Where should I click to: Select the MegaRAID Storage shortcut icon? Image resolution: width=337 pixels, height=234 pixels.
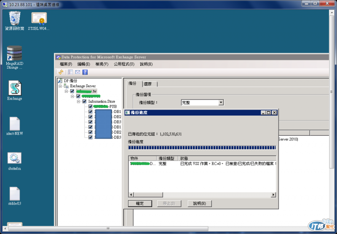tap(14, 53)
